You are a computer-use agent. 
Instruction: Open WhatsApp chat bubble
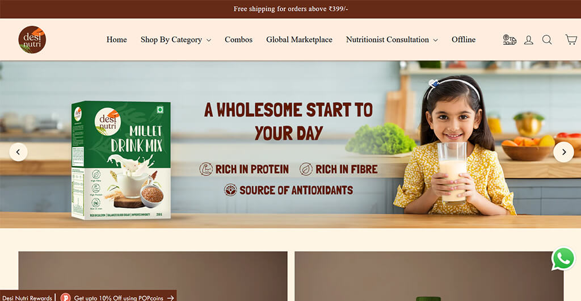coord(563,259)
